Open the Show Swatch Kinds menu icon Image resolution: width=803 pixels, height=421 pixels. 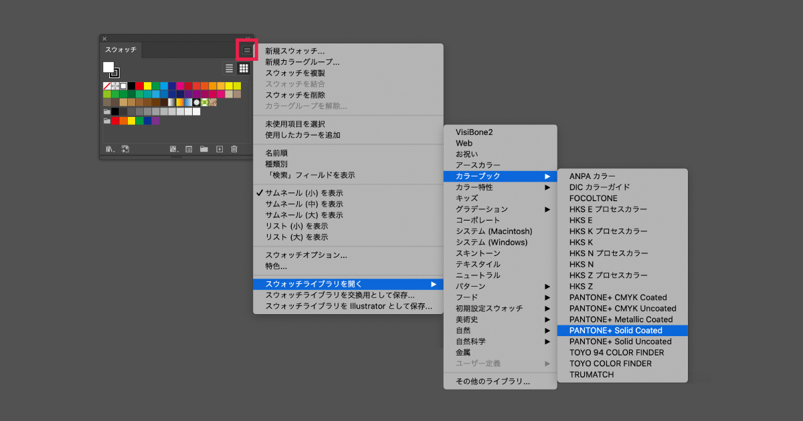[x=174, y=149]
